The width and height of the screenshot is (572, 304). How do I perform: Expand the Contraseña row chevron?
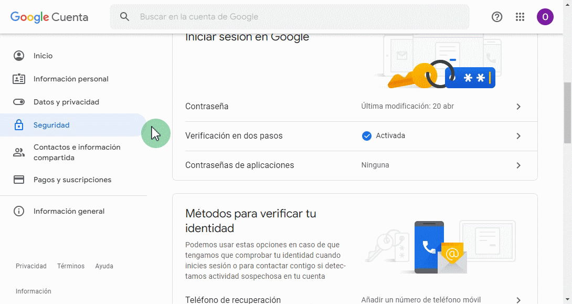tap(518, 107)
